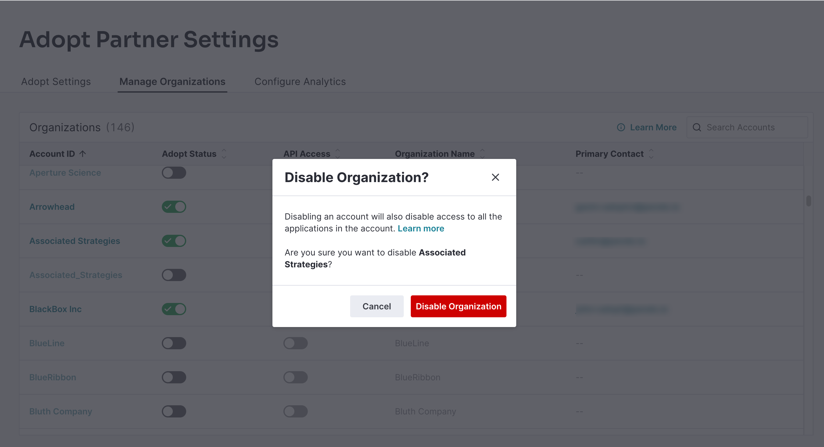Click the Account ID column header
The width and height of the screenshot is (824, 447).
pyautogui.click(x=52, y=154)
